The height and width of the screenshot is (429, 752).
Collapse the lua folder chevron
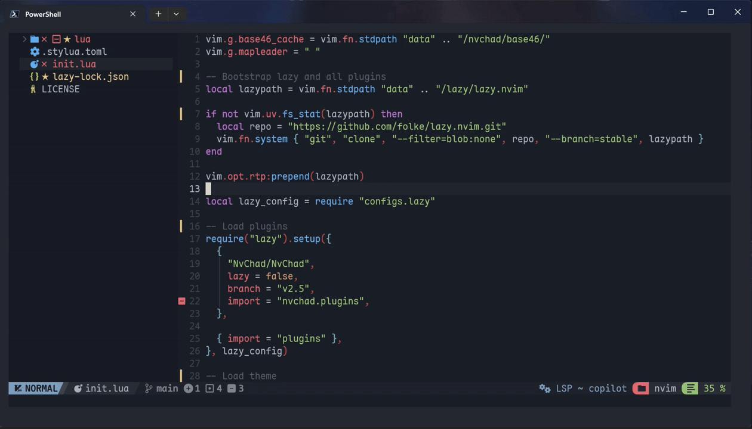24,39
